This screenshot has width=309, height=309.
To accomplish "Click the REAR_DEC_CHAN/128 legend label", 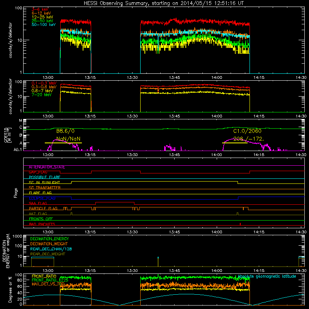I will [x=51, y=249].
